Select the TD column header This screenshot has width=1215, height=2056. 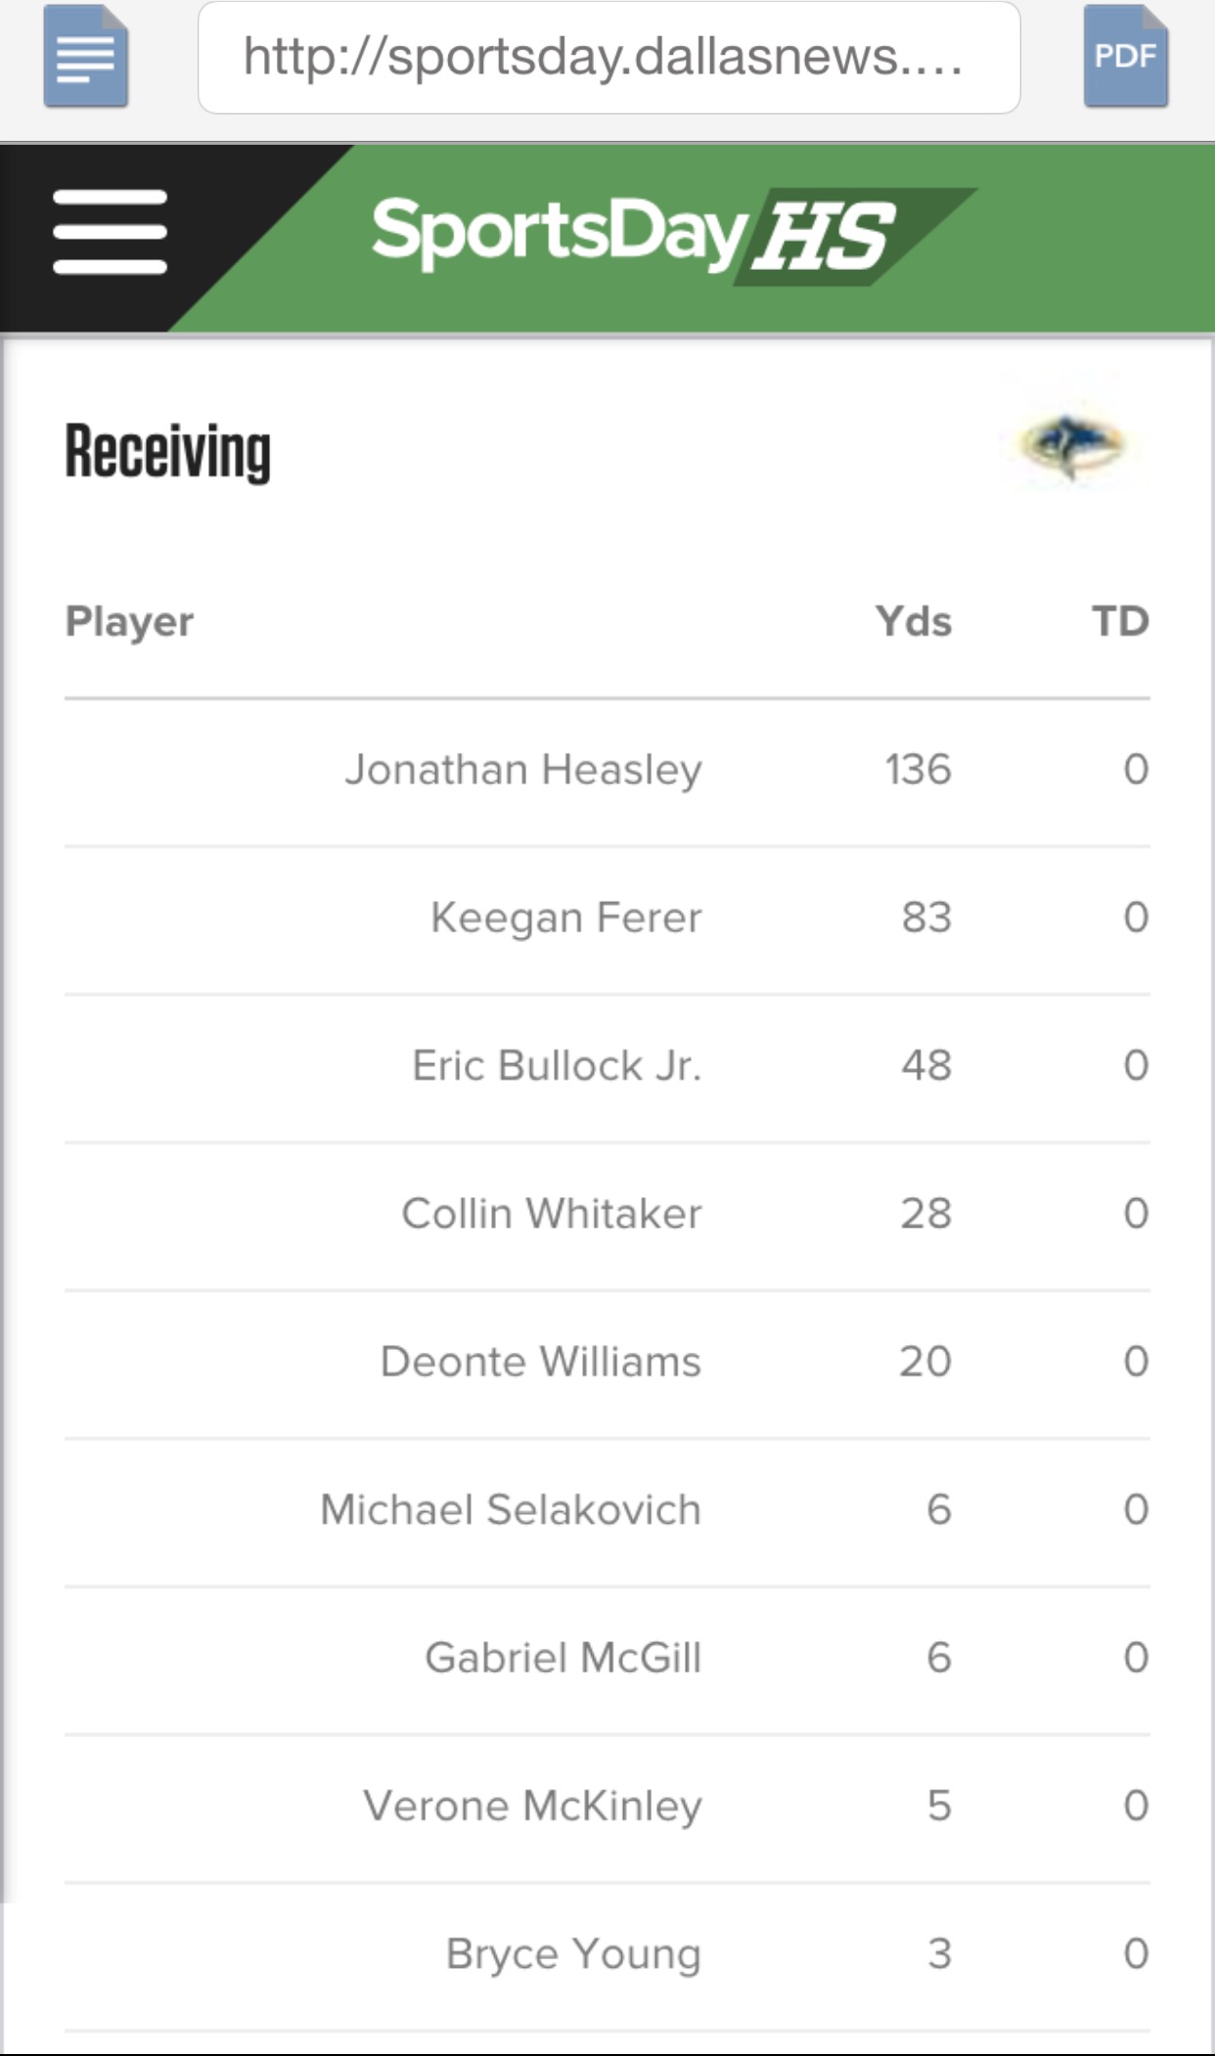(1120, 621)
